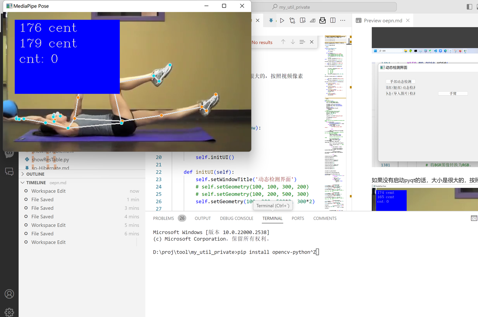Expand the OUTLINE section
Screen dimensions: 478x317
pyautogui.click(x=22, y=174)
